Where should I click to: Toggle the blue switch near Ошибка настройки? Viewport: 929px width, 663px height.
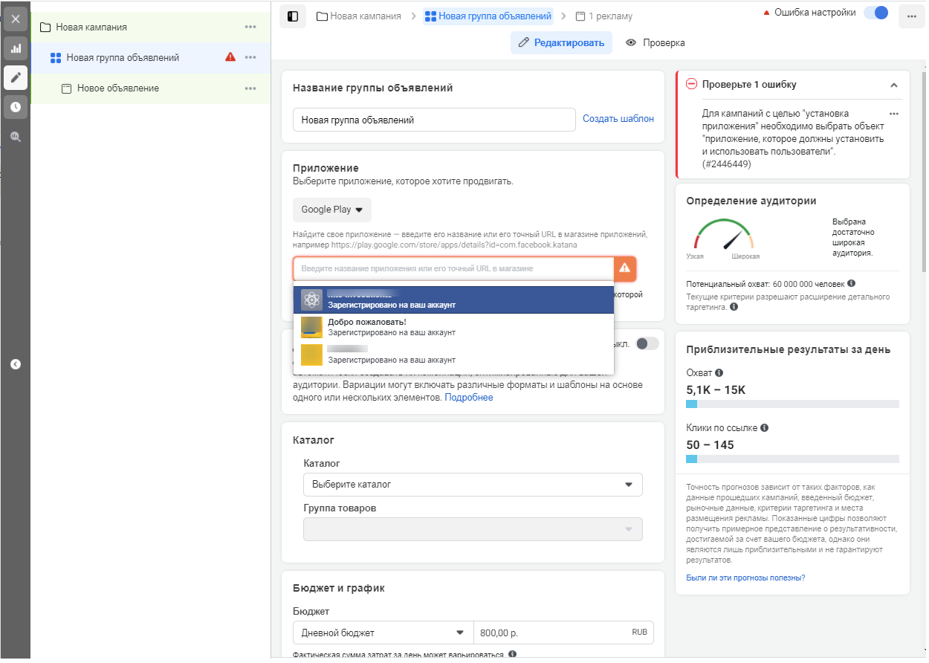tap(876, 13)
